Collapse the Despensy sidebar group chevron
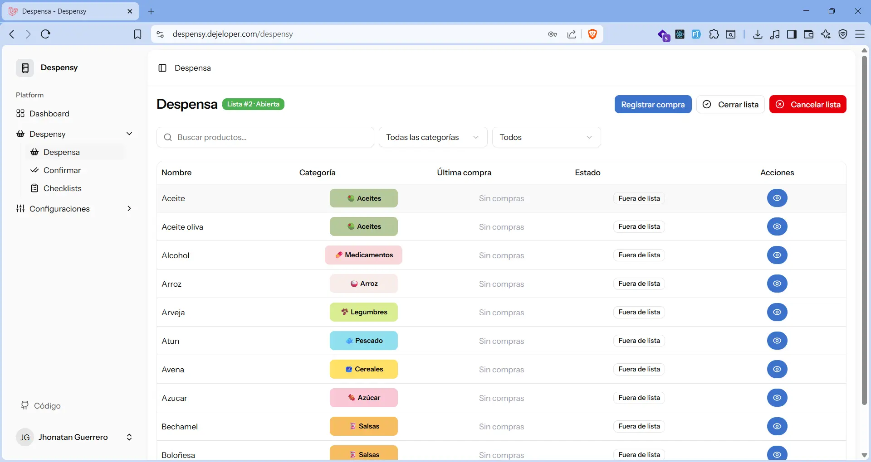The width and height of the screenshot is (871, 462). click(129, 134)
